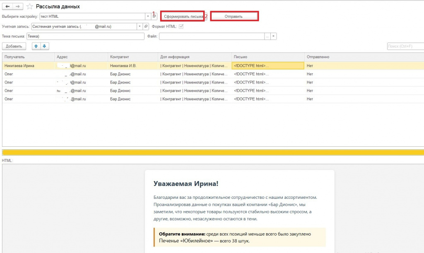Move row down with blue down arrow
Viewport: 424px width, 253px height.
[44, 46]
